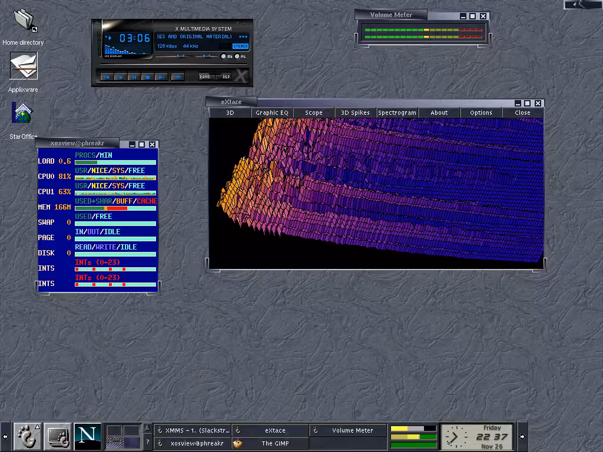603x452 pixels.
Task: Click the XMMS volume slider
Action: (181, 56)
